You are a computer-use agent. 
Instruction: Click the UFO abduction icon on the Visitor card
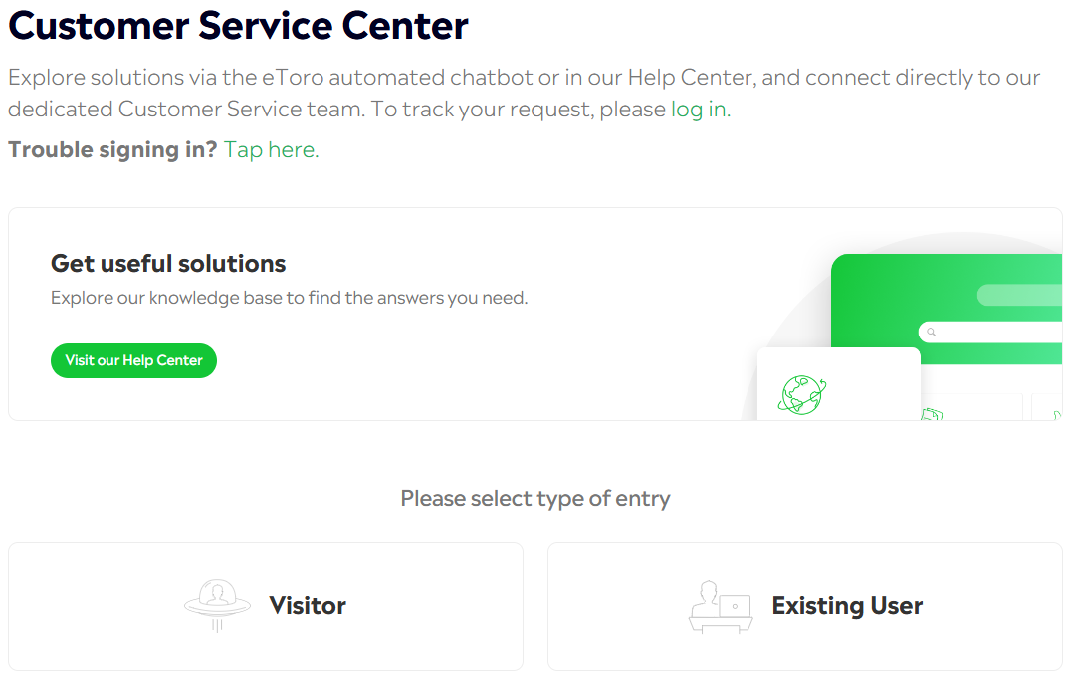217,602
